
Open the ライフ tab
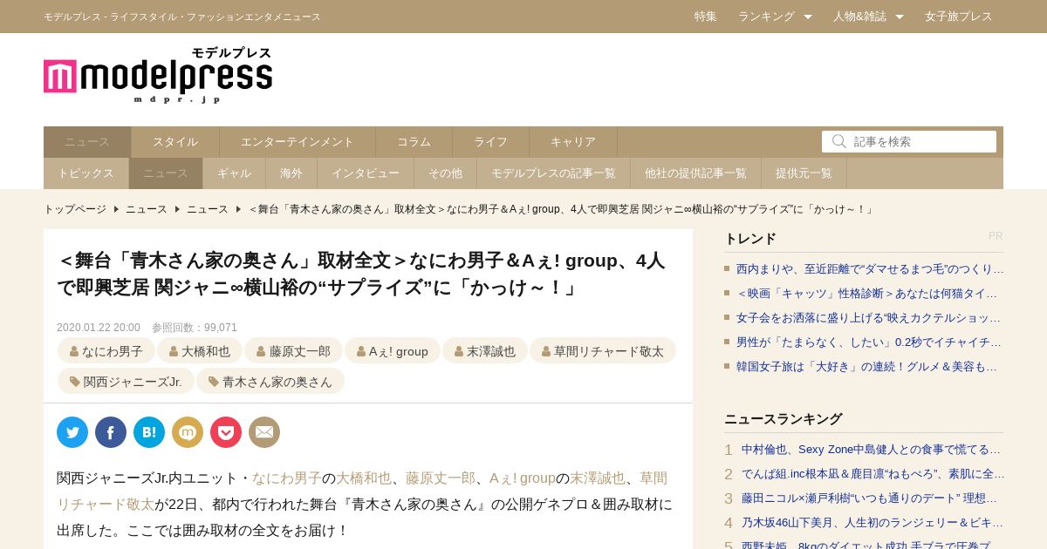pos(491,142)
